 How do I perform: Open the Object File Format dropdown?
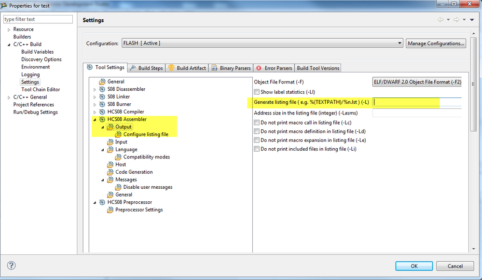(417, 82)
